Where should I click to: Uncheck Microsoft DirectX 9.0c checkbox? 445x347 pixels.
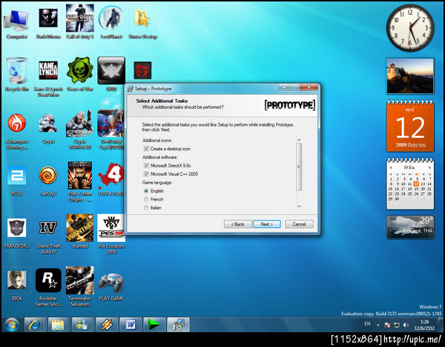coord(146,166)
